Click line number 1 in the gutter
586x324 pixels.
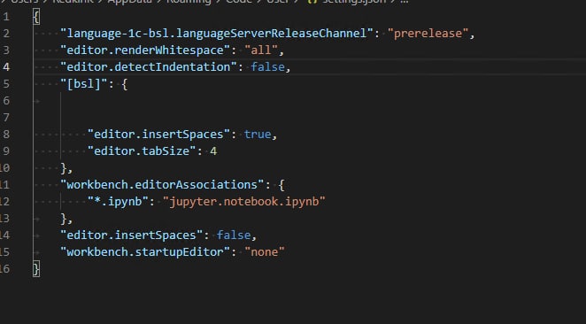click(6, 17)
